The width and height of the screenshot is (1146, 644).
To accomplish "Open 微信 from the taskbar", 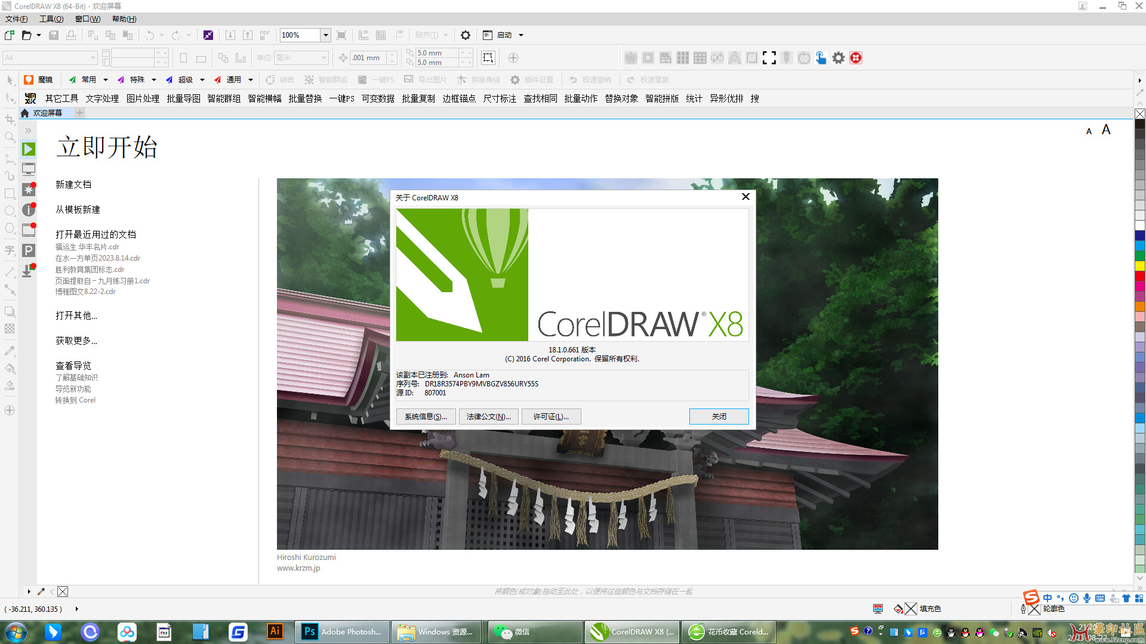I will [x=535, y=631].
